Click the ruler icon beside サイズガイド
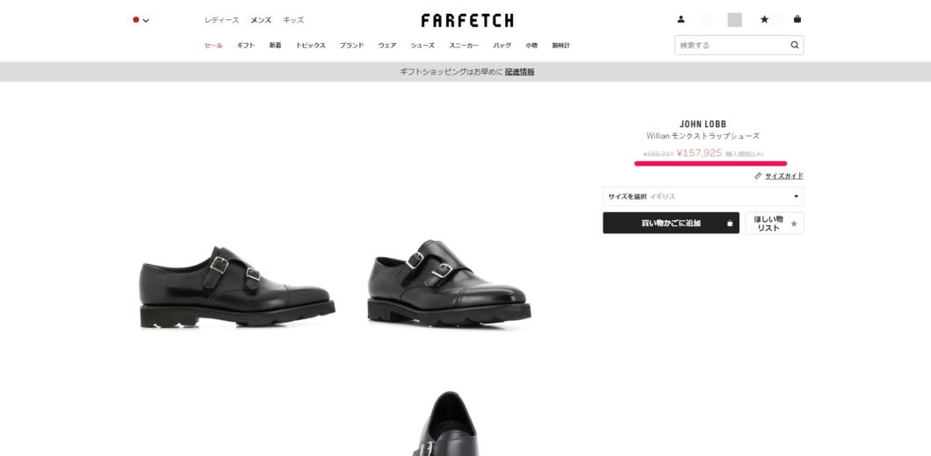The width and height of the screenshot is (931, 456). 758,175
